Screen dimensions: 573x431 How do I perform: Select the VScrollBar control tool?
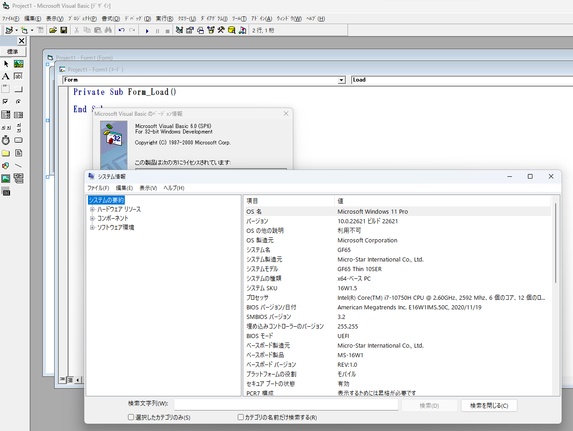19,127
